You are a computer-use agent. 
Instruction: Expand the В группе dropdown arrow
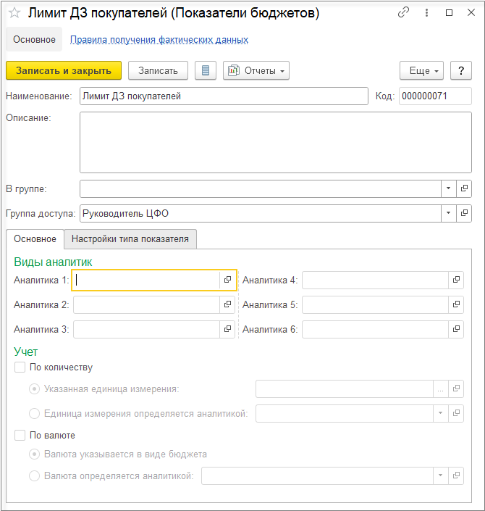click(x=449, y=188)
